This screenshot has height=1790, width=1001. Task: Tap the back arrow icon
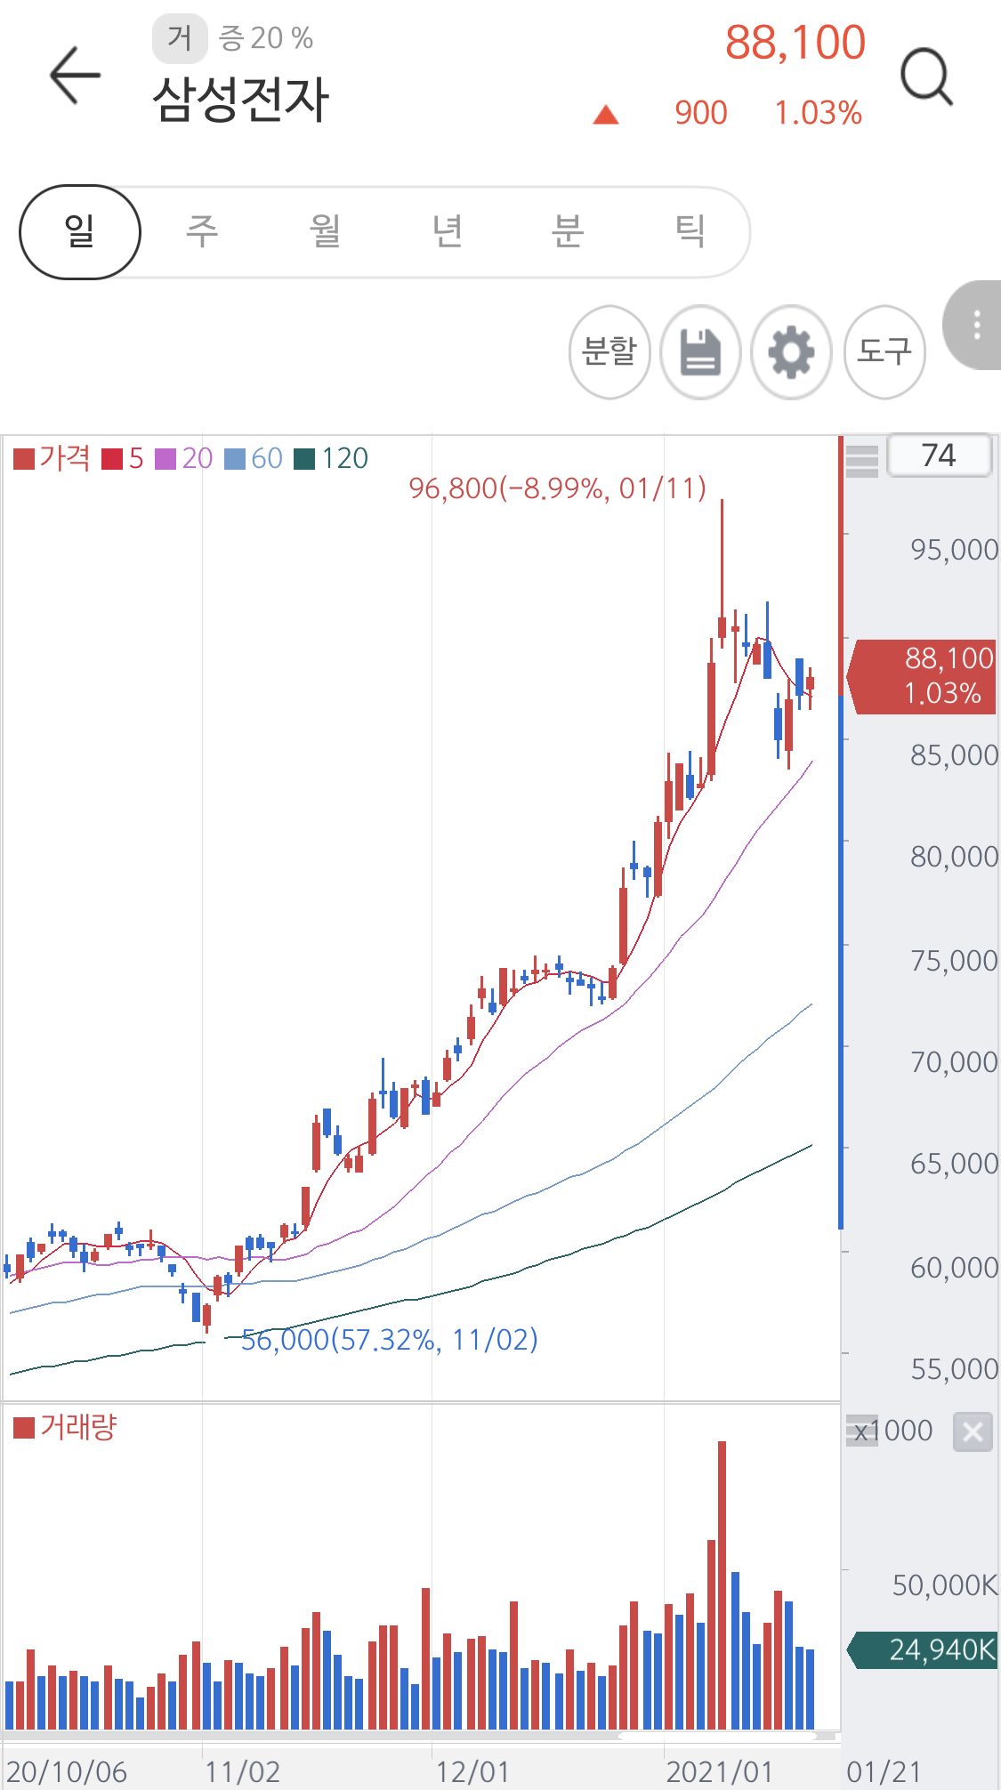[76, 76]
